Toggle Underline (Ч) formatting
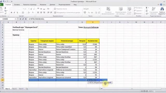 [17, 13]
